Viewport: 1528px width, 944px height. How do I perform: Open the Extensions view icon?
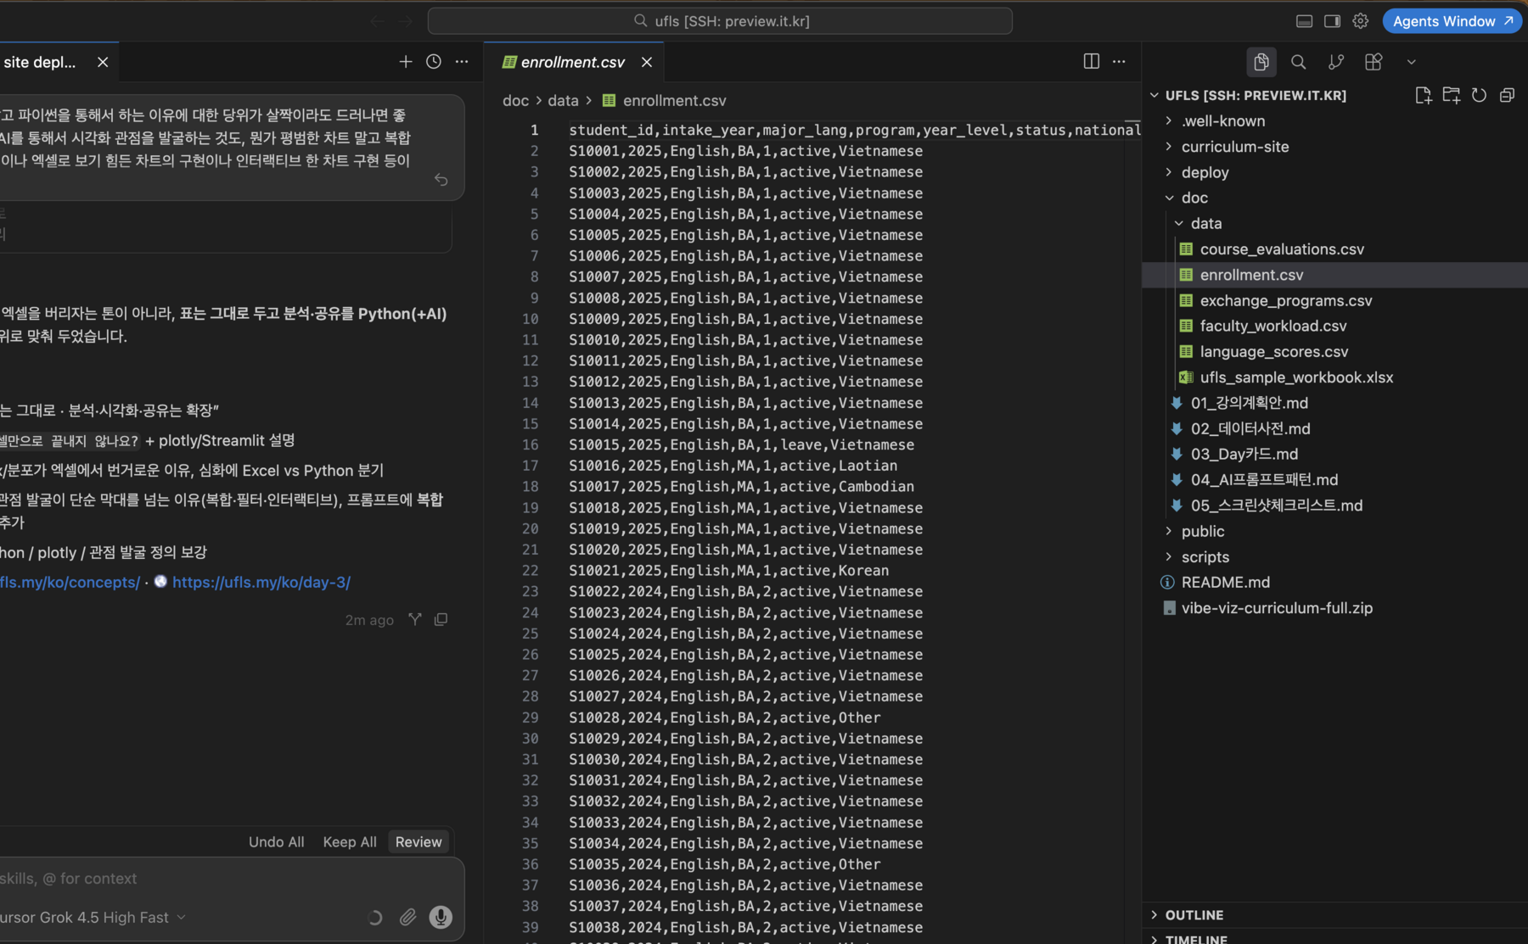point(1373,62)
